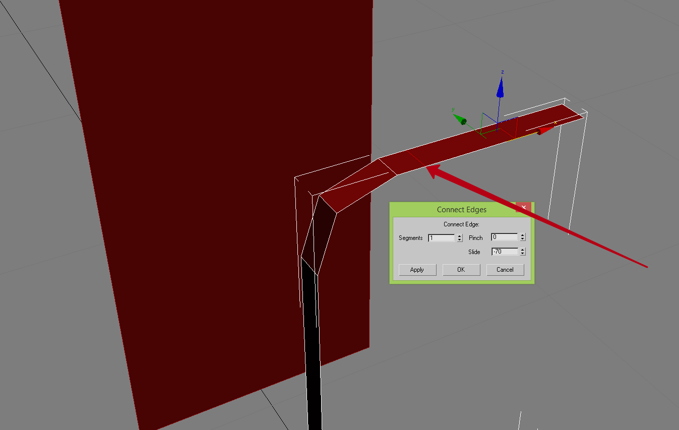
Task: Select the green Y axis gizmo arrow
Action: (x=460, y=119)
